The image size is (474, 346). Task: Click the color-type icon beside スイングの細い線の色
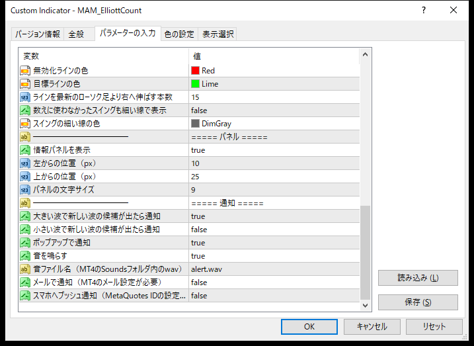click(25, 124)
